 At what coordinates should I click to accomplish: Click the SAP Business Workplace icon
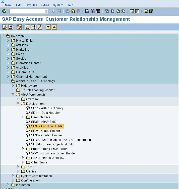19,27
